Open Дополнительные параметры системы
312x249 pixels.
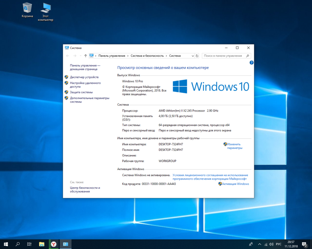(x=90, y=100)
